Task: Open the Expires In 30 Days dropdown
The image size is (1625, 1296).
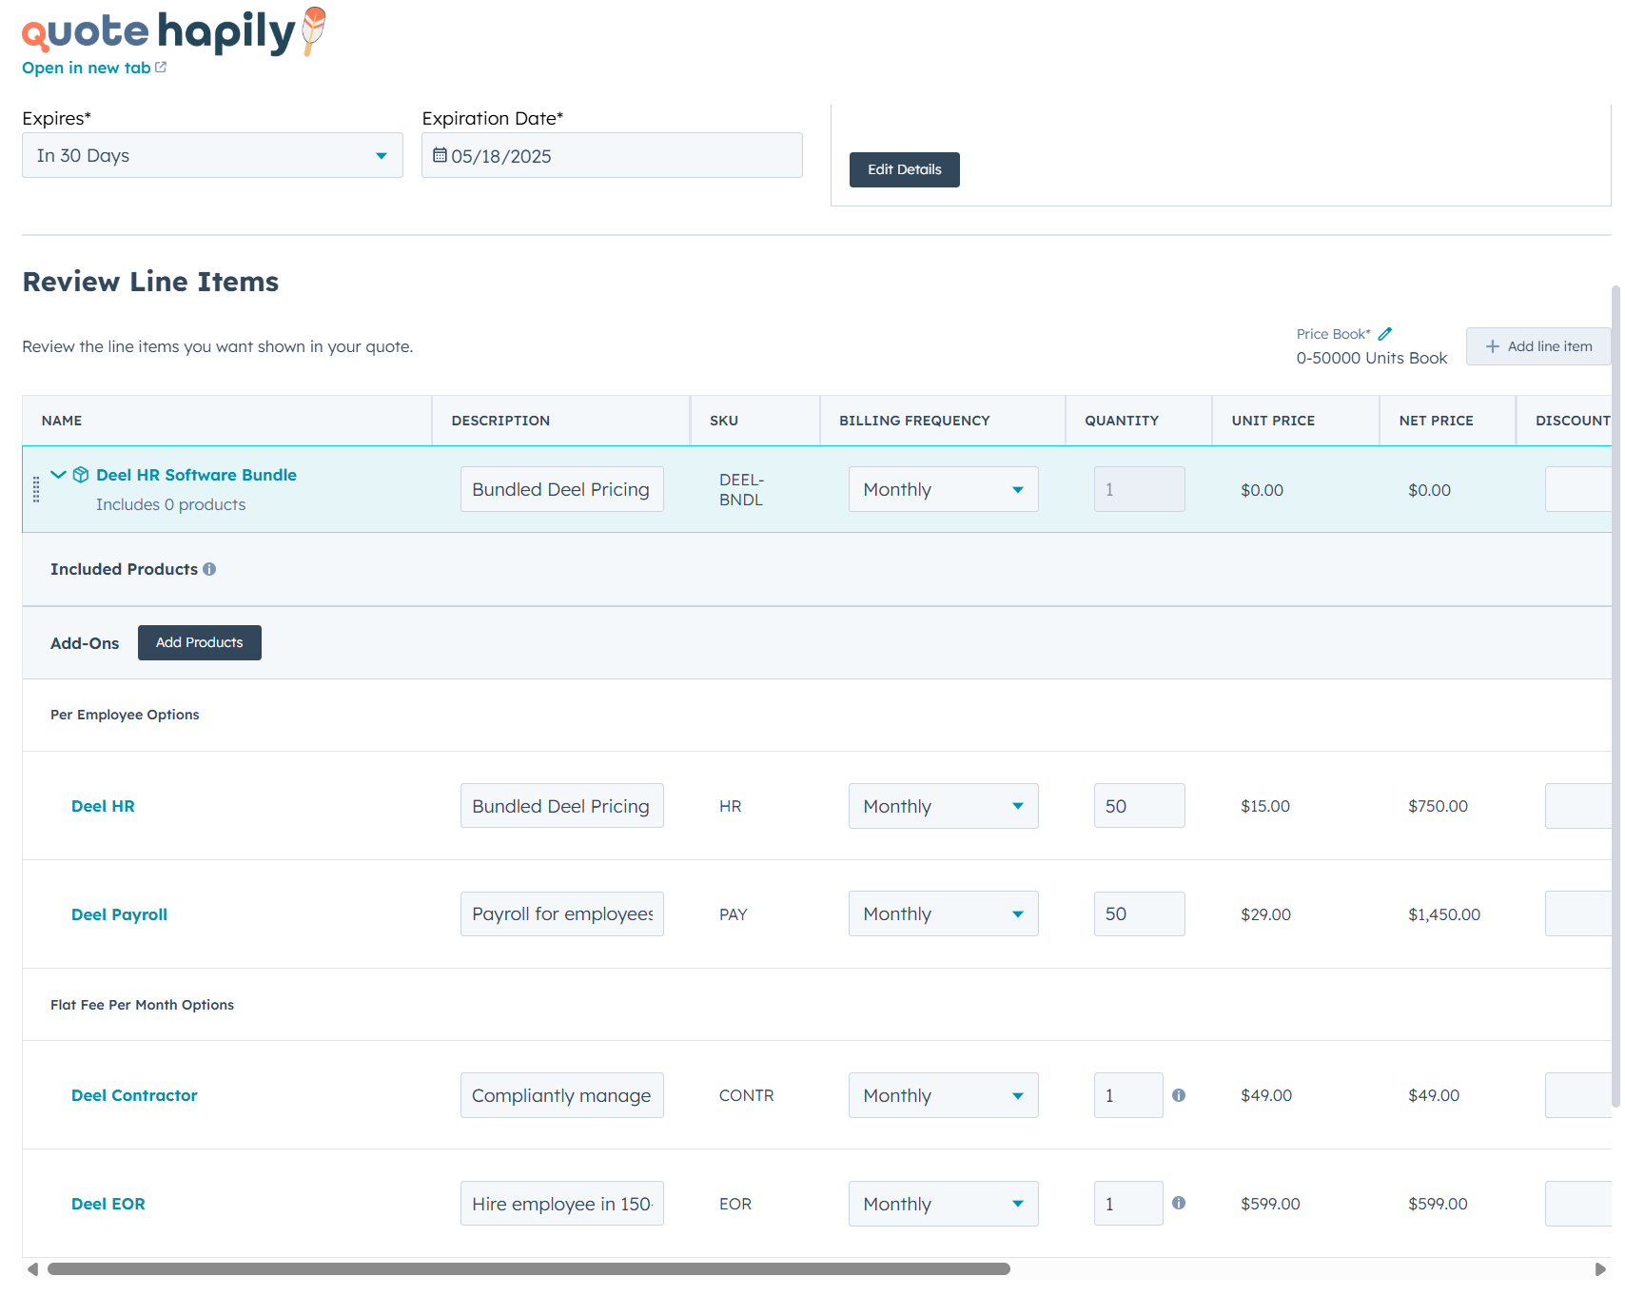Action: [212, 155]
